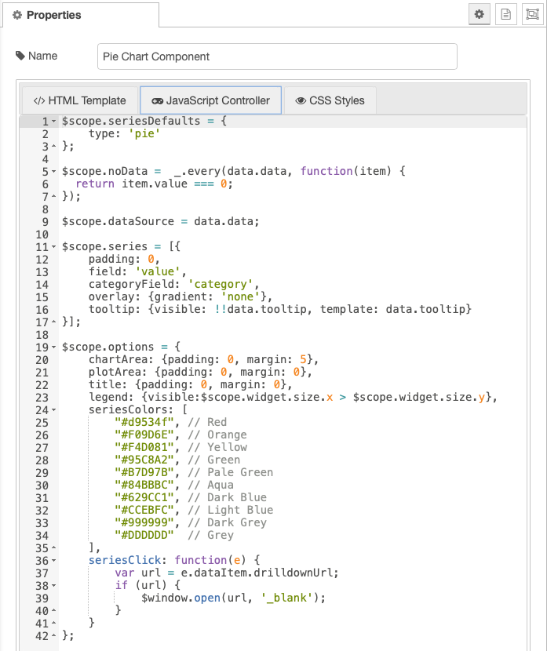Click the eye icon on CSS Styles
The image size is (547, 651).
pos(301,101)
